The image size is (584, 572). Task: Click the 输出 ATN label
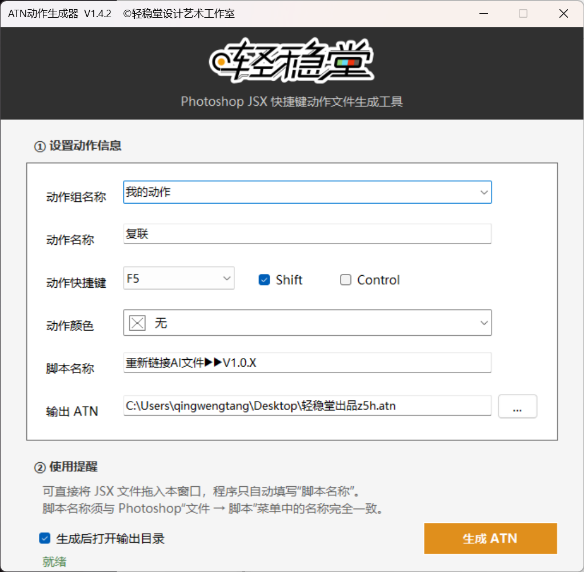point(72,411)
